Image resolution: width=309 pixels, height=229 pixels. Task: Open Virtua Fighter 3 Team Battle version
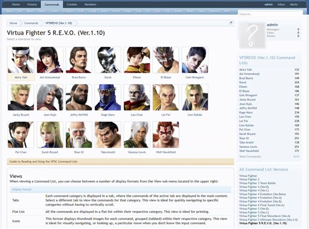(x=257, y=183)
